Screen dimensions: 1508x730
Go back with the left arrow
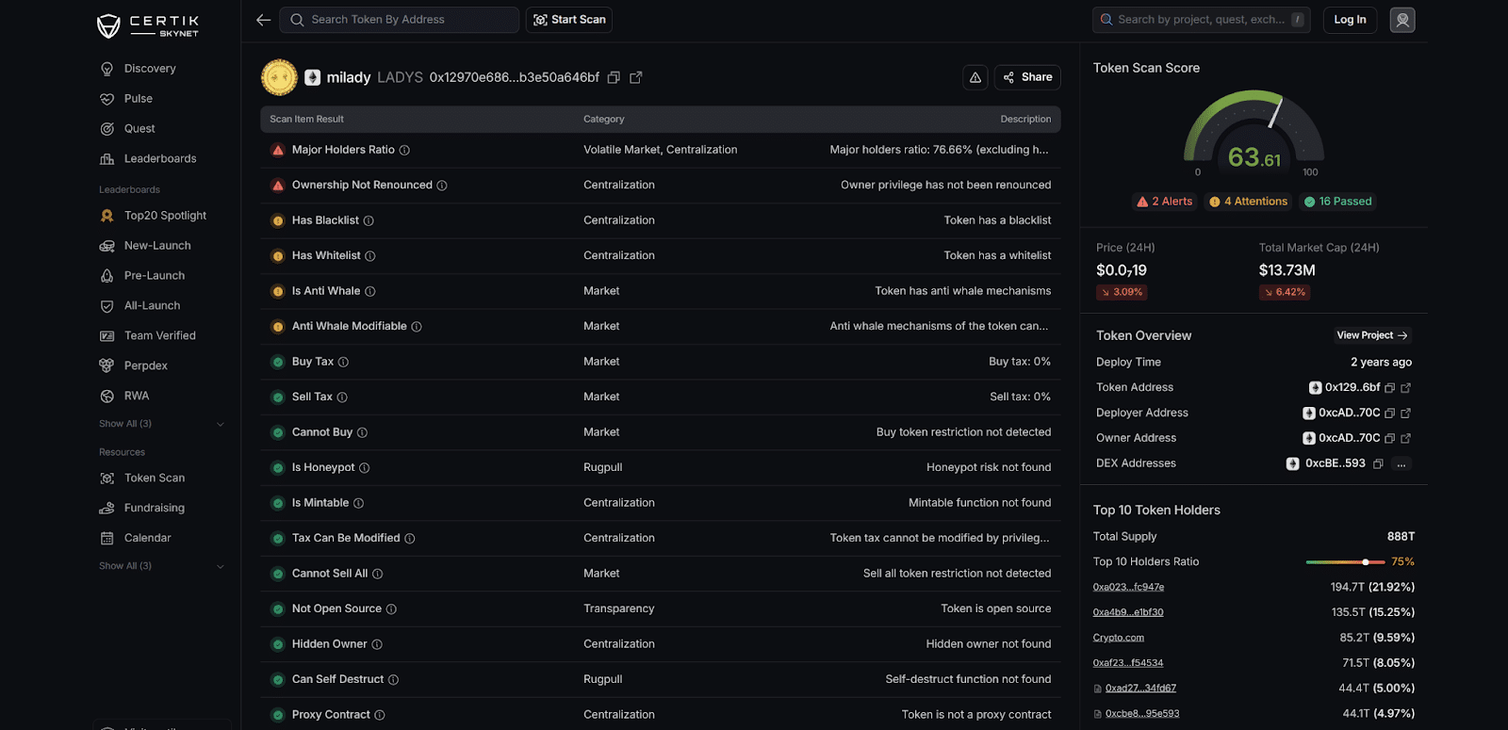click(x=264, y=20)
